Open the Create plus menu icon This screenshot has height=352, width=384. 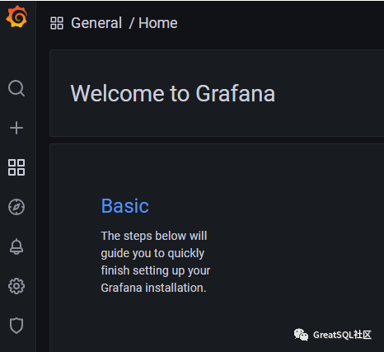point(16,128)
